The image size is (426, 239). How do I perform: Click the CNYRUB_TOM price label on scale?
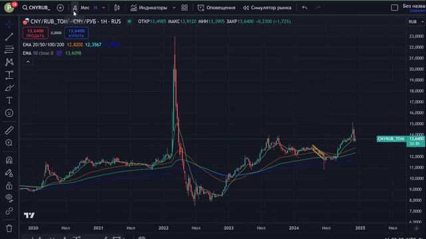pyautogui.click(x=391, y=139)
